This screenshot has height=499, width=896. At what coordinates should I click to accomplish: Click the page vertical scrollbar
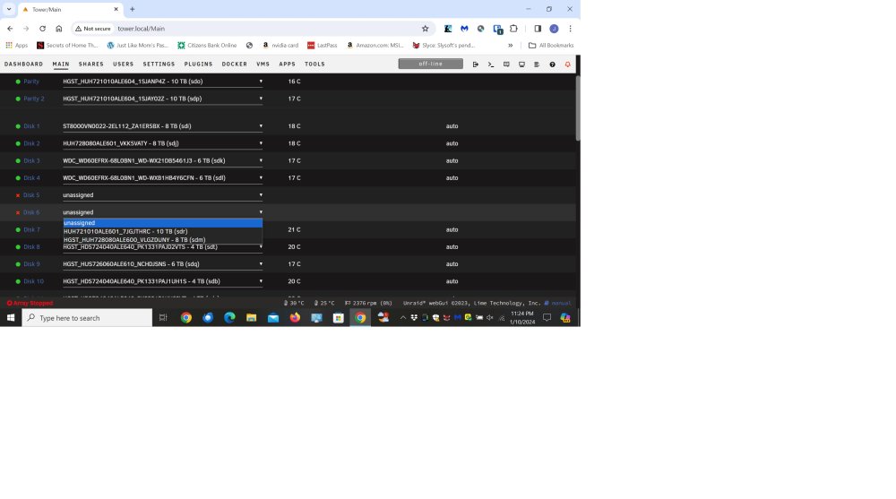578,108
